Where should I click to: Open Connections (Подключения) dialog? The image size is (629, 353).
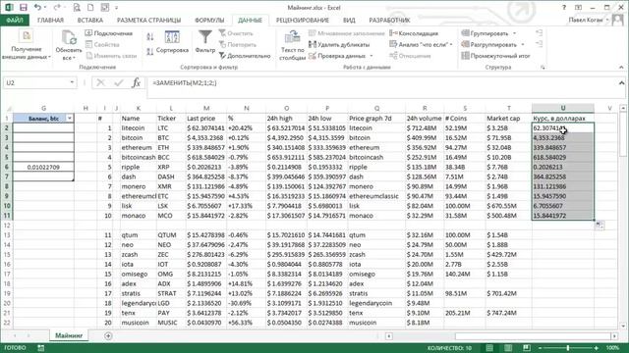[109, 33]
